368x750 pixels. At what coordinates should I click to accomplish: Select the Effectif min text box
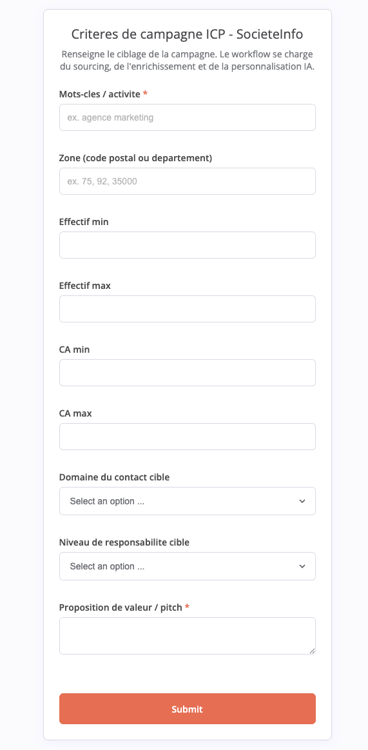(188, 245)
